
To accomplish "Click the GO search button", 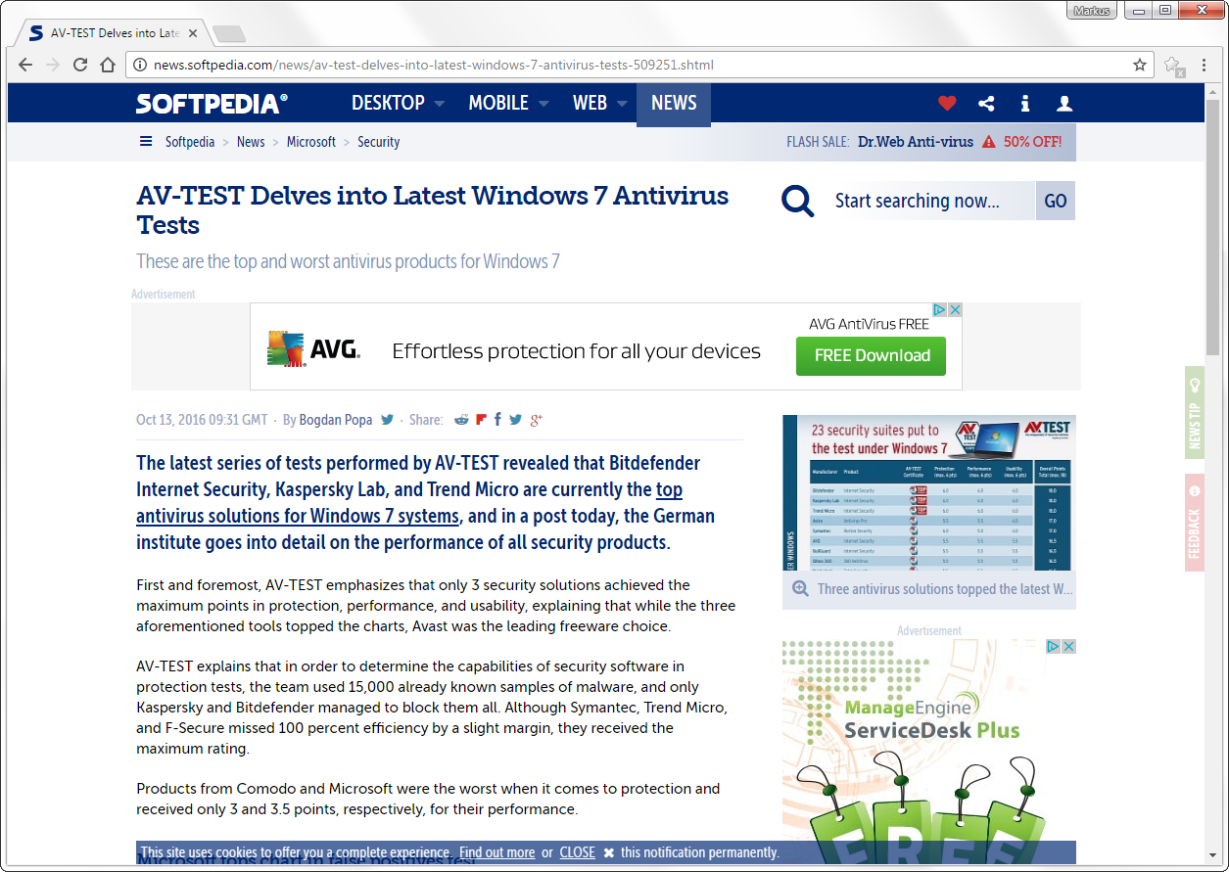I will (x=1055, y=201).
